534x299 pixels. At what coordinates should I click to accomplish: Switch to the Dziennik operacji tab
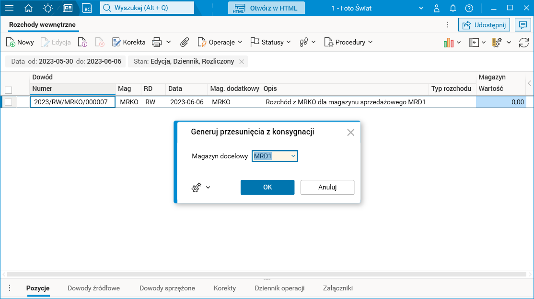pyautogui.click(x=279, y=288)
